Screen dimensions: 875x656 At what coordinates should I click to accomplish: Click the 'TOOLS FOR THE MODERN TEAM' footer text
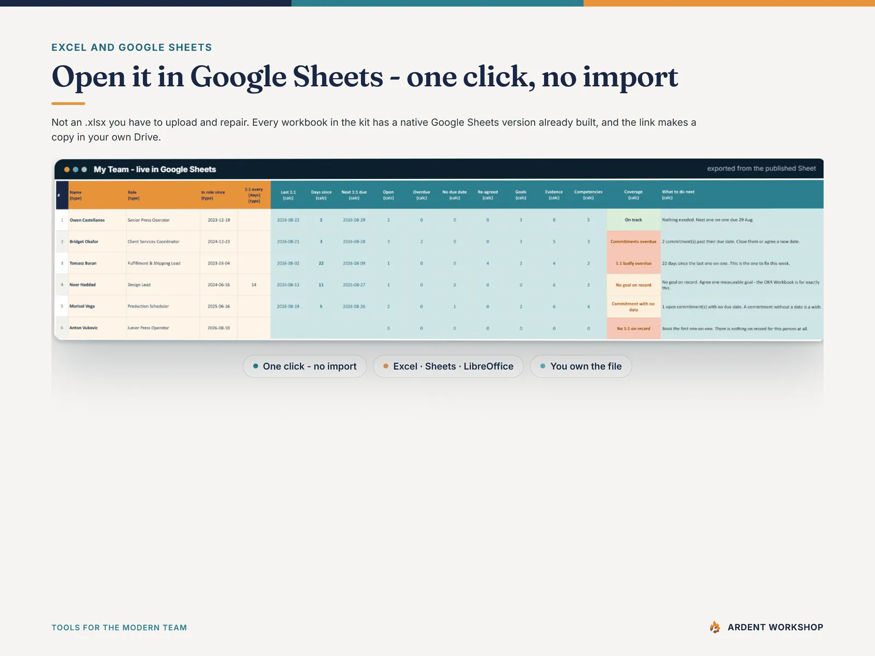pos(119,628)
